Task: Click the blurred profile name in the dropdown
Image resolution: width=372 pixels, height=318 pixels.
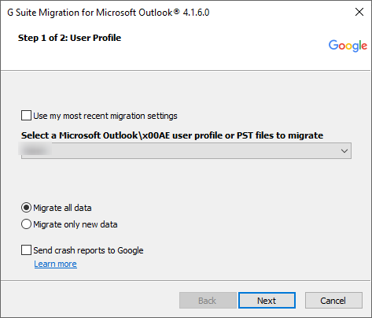Action: (x=35, y=150)
